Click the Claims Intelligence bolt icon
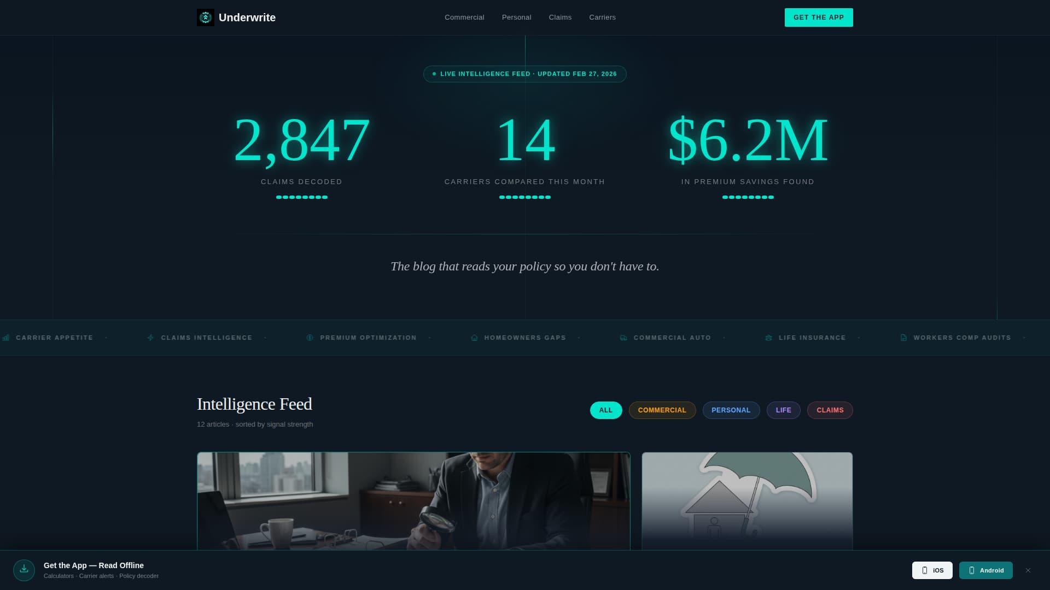Image resolution: width=1050 pixels, height=590 pixels. click(151, 338)
